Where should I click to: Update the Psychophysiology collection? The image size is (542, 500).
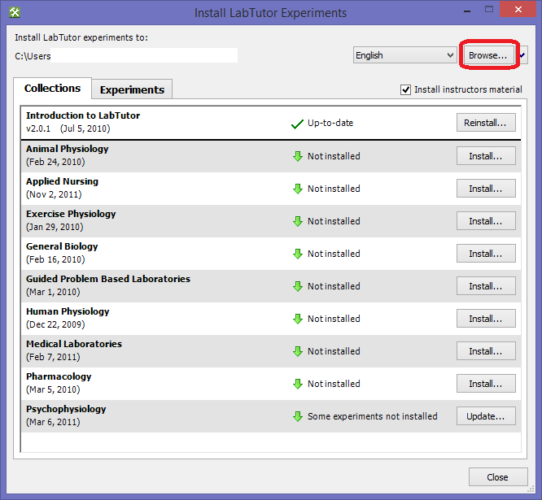(x=485, y=416)
